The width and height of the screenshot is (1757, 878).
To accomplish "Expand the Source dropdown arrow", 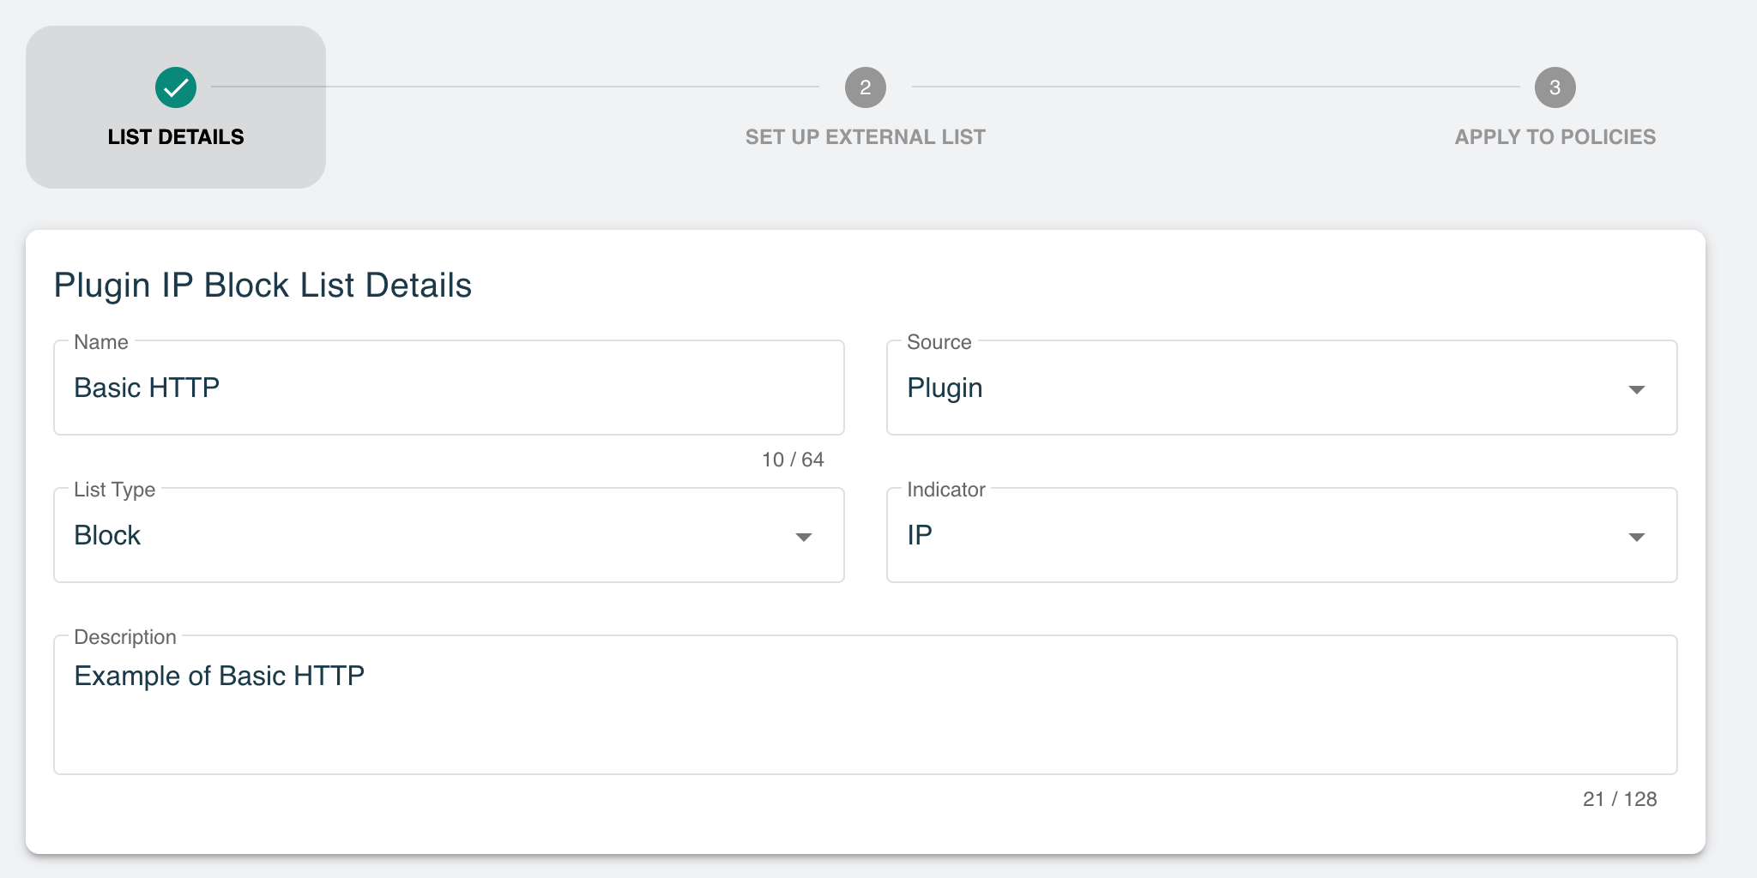I will pos(1636,389).
